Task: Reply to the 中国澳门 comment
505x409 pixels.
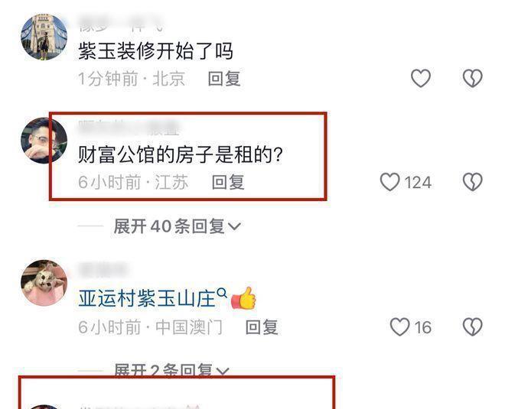Action: tap(262, 327)
